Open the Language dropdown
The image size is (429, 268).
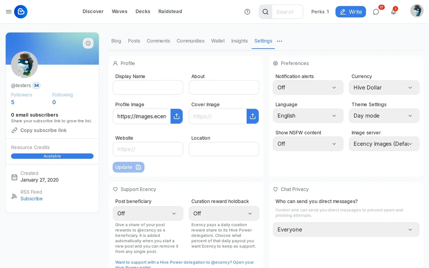pyautogui.click(x=308, y=116)
